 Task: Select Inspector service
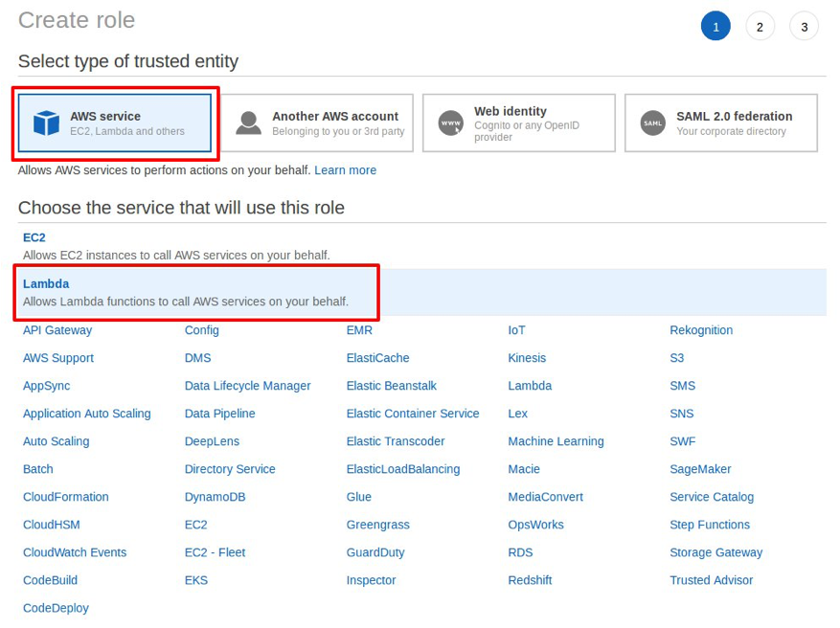(x=371, y=580)
